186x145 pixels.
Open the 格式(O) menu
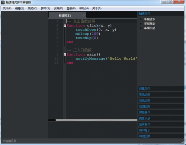(x=32, y=9)
